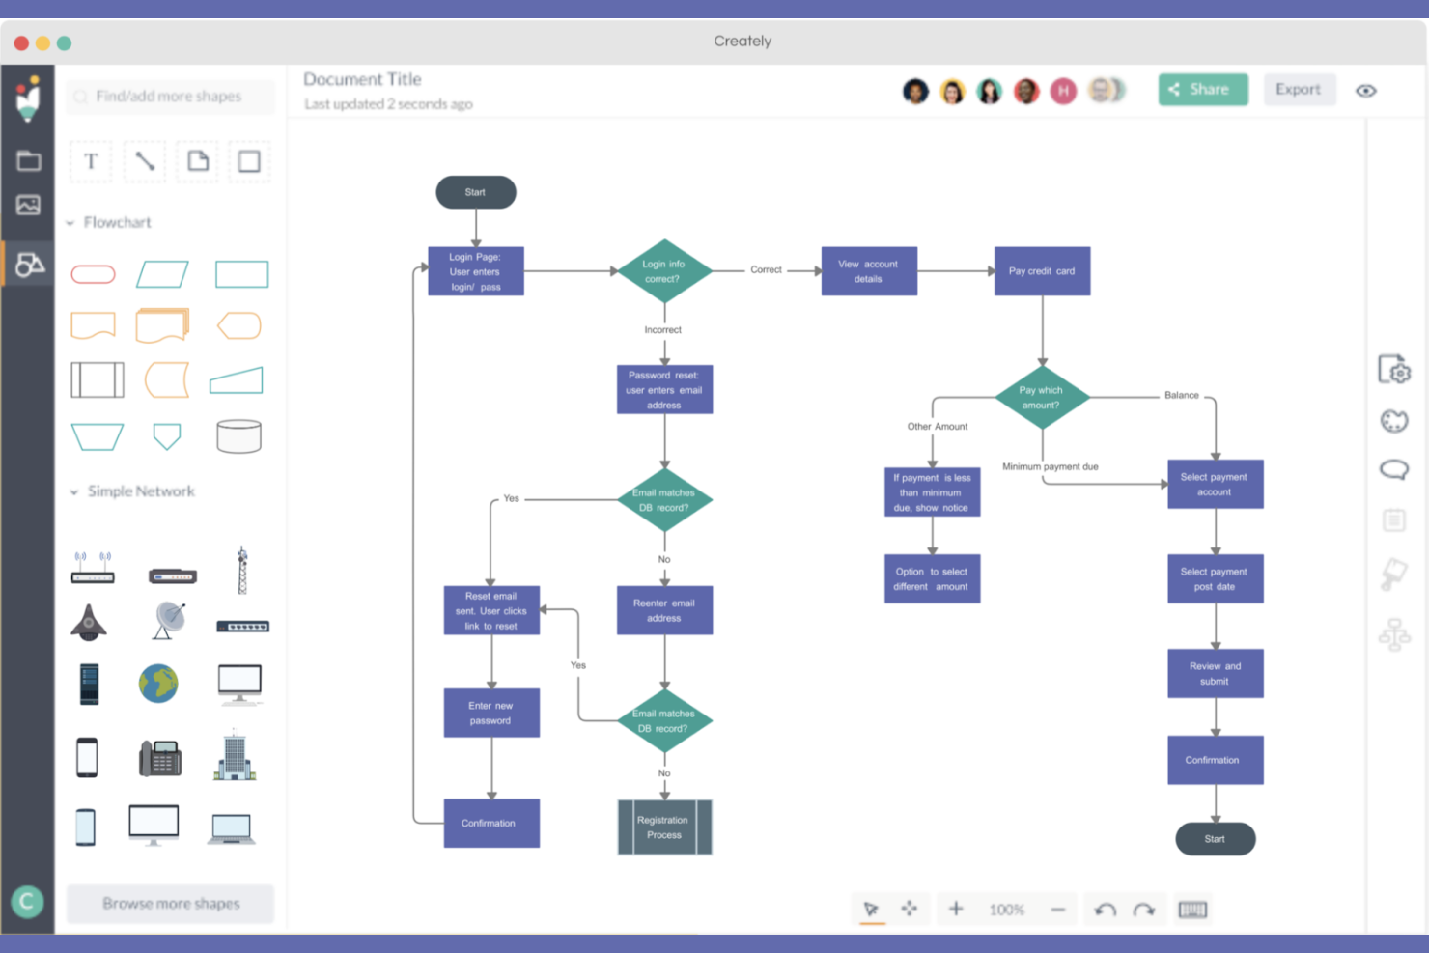
Task: Select the line connector tool
Action: pyautogui.click(x=145, y=161)
